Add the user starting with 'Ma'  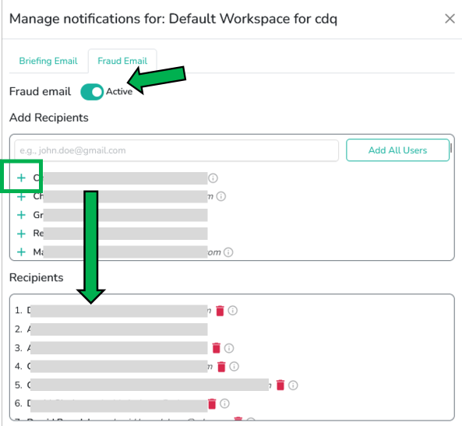point(21,252)
